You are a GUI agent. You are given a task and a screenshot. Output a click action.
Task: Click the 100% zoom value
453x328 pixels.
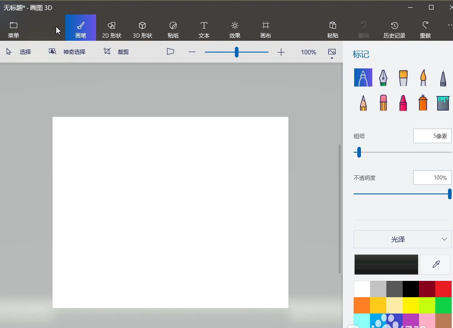[x=308, y=52]
